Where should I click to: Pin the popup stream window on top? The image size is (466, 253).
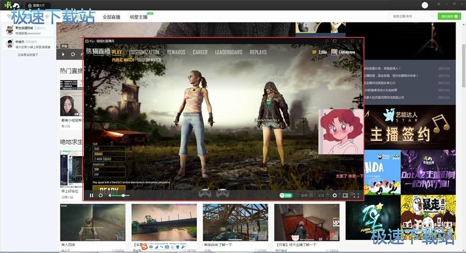pyautogui.click(x=327, y=41)
